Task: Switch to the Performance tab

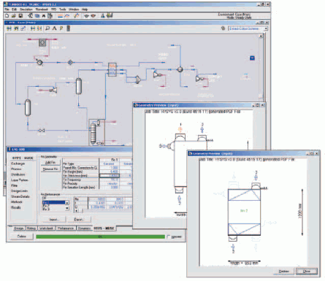Action: click(x=66, y=228)
